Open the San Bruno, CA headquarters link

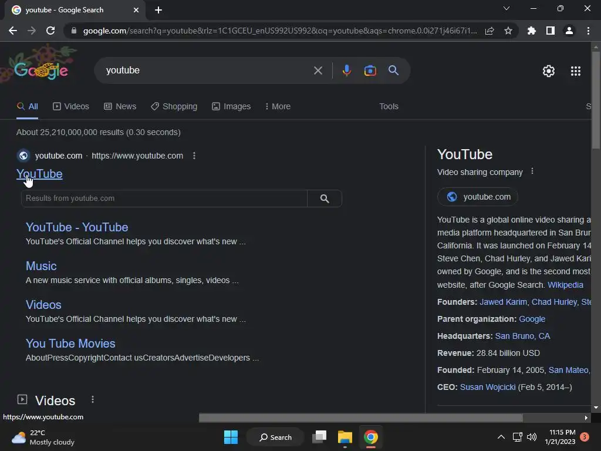coord(522,336)
